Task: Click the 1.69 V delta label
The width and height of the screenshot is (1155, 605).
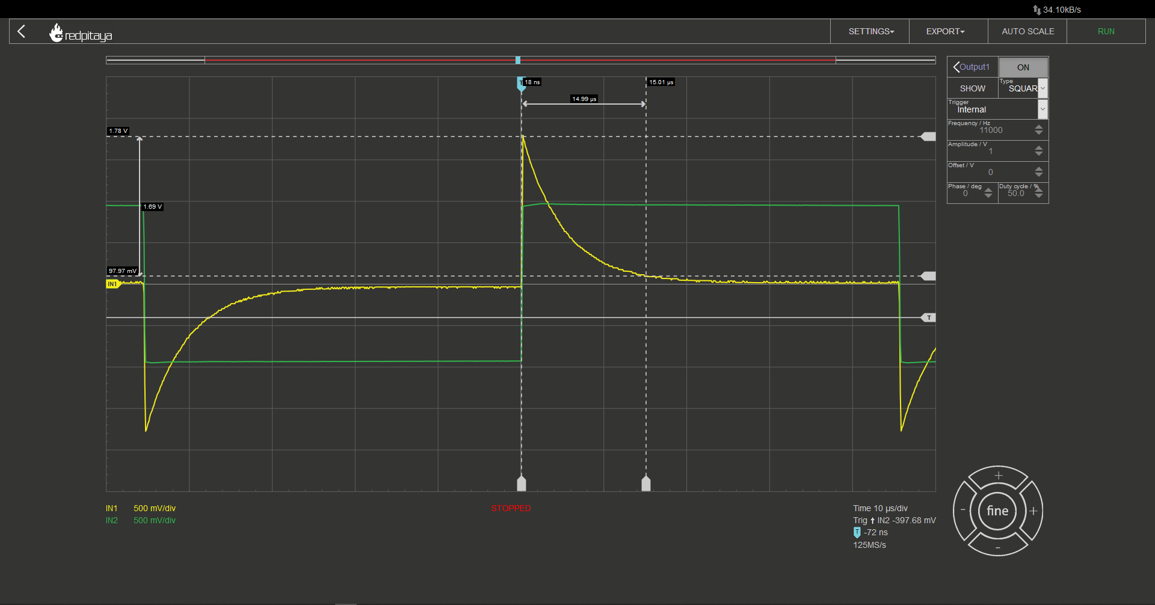Action: click(153, 206)
